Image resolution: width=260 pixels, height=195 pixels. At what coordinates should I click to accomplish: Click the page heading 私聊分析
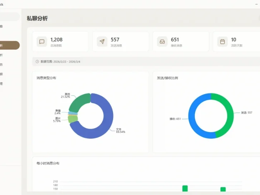[37, 18]
